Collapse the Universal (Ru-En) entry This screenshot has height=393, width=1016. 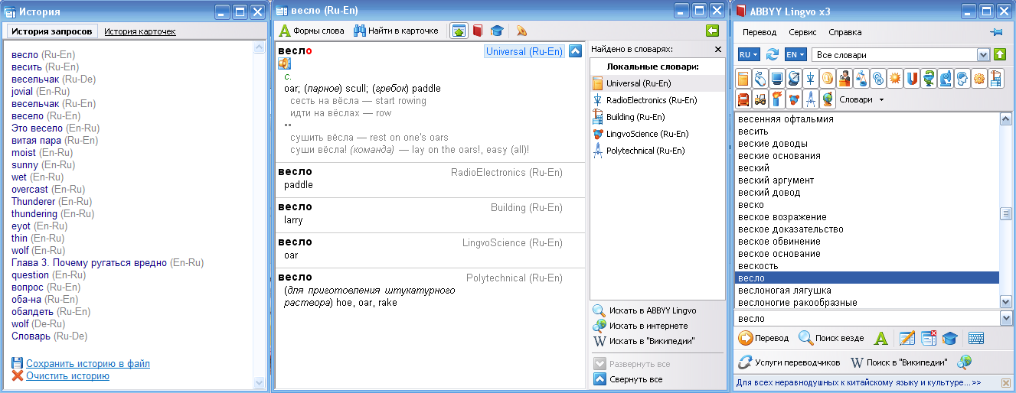click(x=576, y=51)
